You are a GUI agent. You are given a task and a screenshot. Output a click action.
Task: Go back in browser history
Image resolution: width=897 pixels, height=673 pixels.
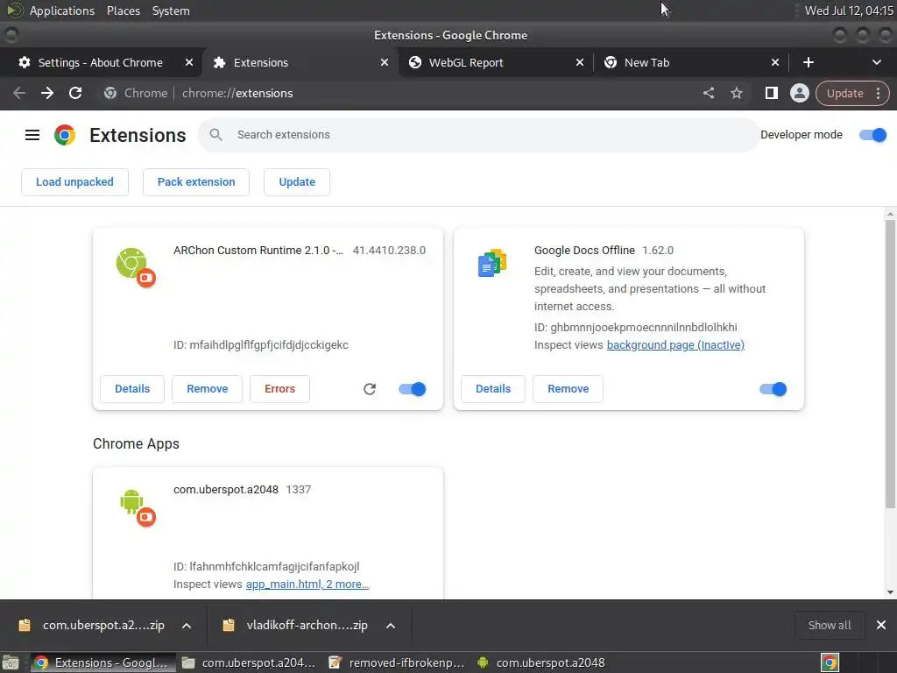[19, 93]
